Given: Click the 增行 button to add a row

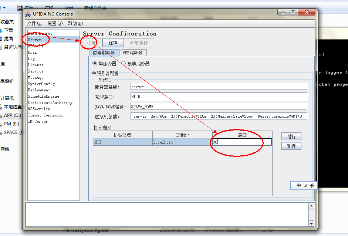Looking at the screenshot, I should 291,136.
